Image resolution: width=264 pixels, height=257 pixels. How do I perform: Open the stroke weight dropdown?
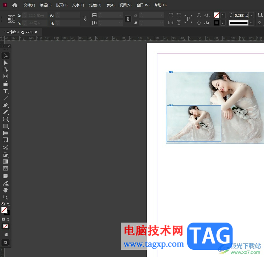point(251,15)
